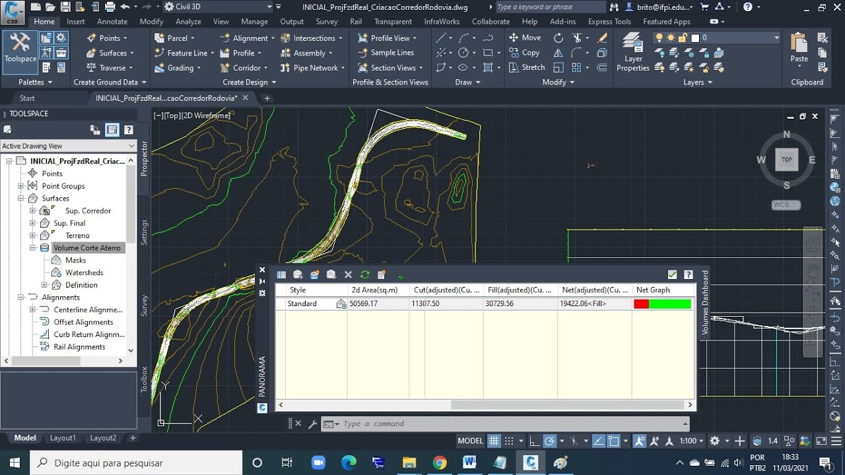Image resolution: width=845 pixels, height=475 pixels.
Task: Expand the Centerline Alignments node
Action: coord(33,309)
